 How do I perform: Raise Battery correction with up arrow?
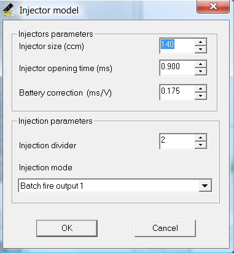point(201,89)
